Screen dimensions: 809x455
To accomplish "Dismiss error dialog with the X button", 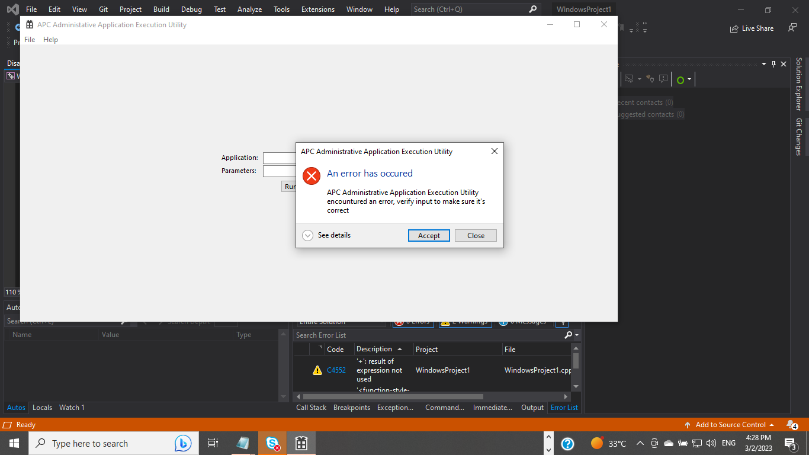I will click(494, 151).
